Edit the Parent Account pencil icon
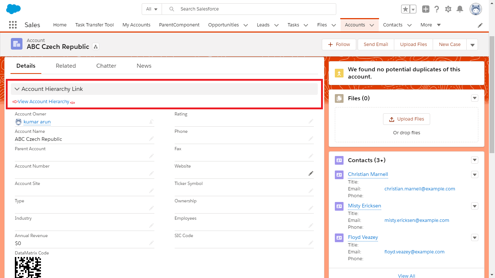 [151, 156]
